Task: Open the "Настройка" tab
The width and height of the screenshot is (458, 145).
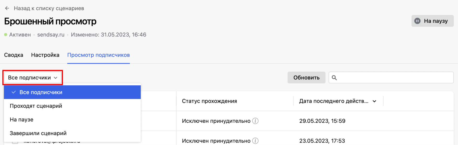Action: click(45, 55)
